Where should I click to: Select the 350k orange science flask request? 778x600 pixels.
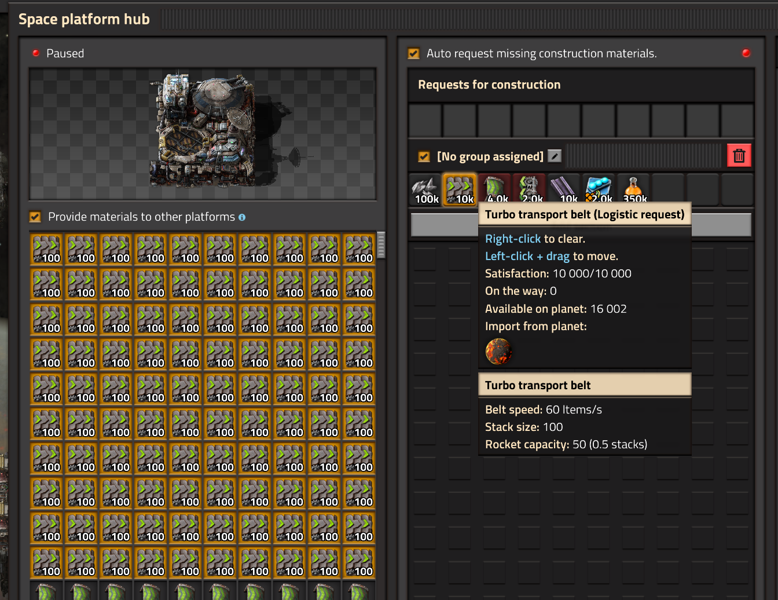pyautogui.click(x=634, y=188)
